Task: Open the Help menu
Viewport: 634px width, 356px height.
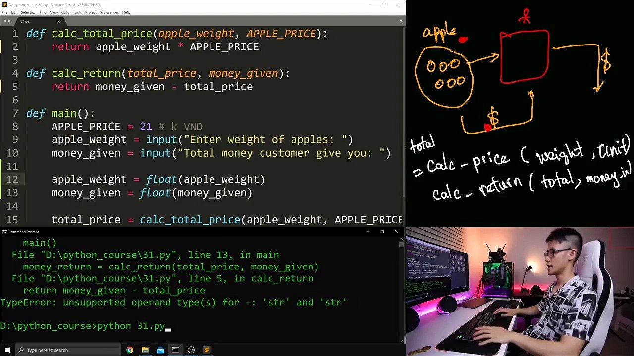Action: click(126, 12)
